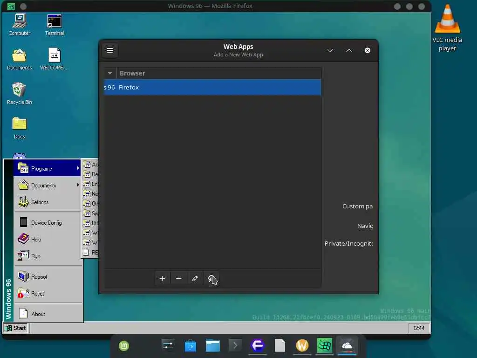Screen dimensions: 477x358
Task: Close the Web Apps window
Action: [368, 50]
